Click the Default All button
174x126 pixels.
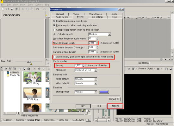pos(114,99)
